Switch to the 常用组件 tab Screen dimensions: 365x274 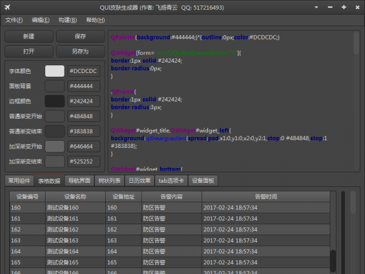[x=18, y=181]
